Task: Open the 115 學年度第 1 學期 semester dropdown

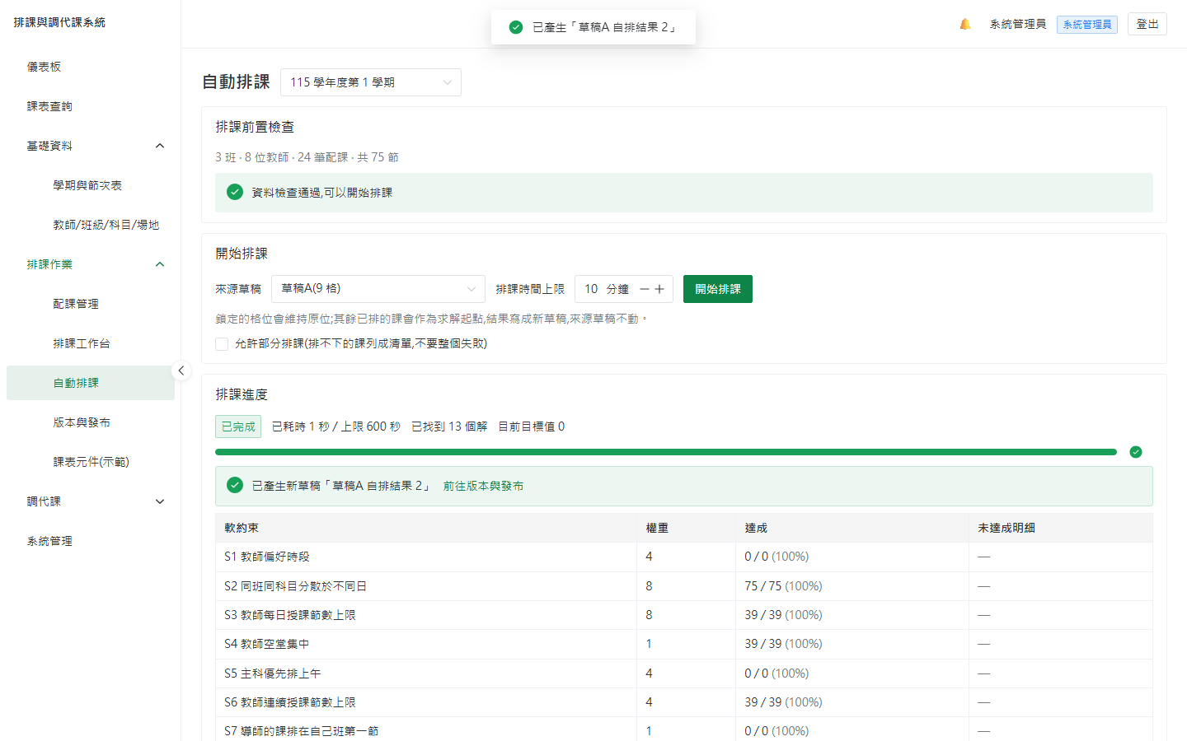Action: (x=371, y=82)
